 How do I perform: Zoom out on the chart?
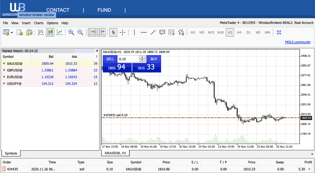(80, 32)
